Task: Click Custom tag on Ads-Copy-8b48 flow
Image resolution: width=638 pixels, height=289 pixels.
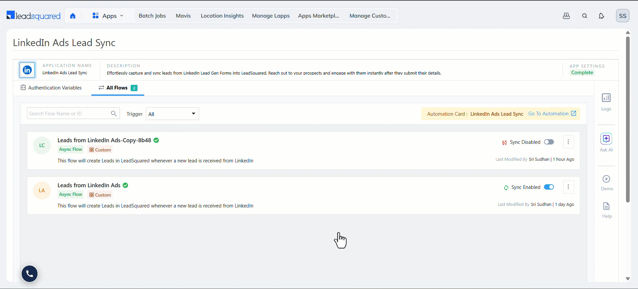Action: [x=100, y=150]
